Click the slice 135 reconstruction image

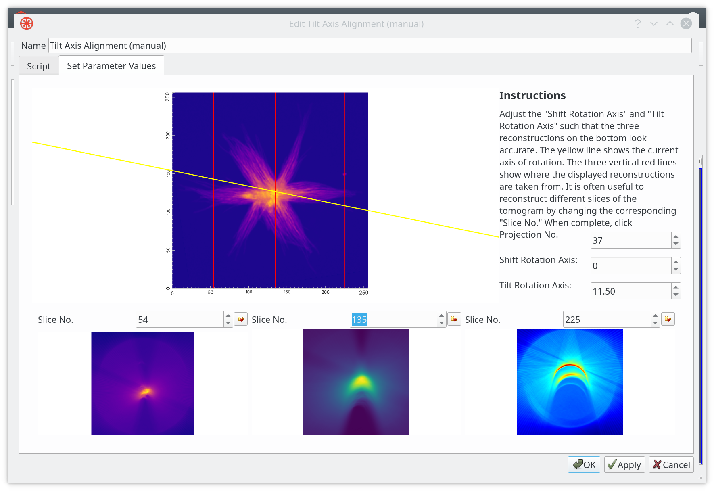[356, 382]
